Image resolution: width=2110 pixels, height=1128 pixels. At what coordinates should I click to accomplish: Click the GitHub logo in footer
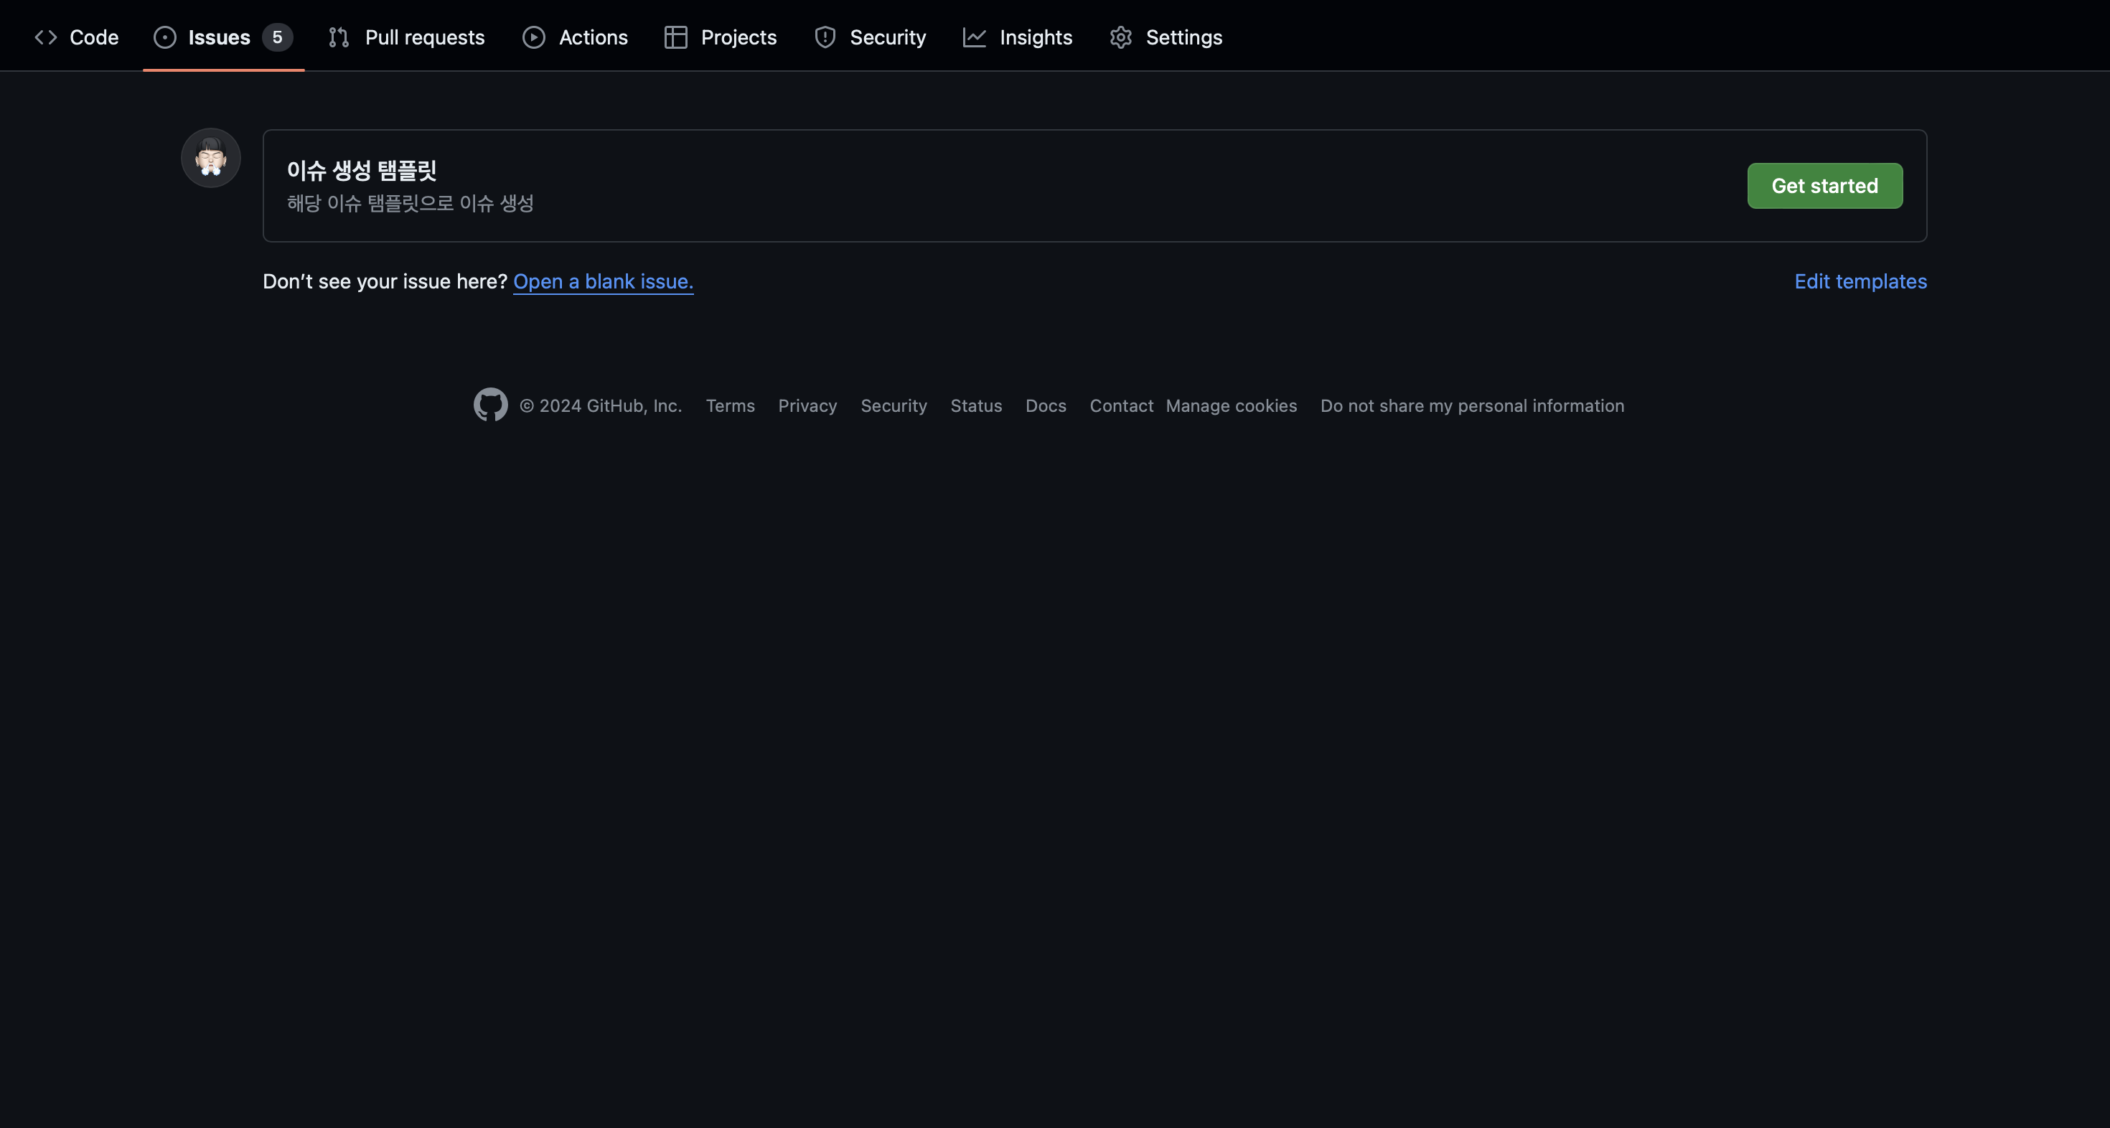coord(489,405)
